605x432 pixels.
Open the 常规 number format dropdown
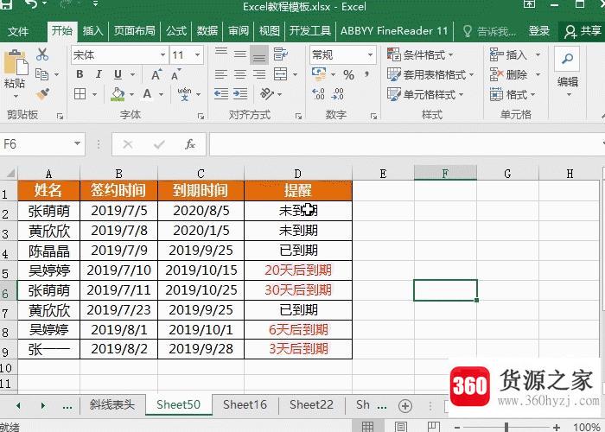370,54
